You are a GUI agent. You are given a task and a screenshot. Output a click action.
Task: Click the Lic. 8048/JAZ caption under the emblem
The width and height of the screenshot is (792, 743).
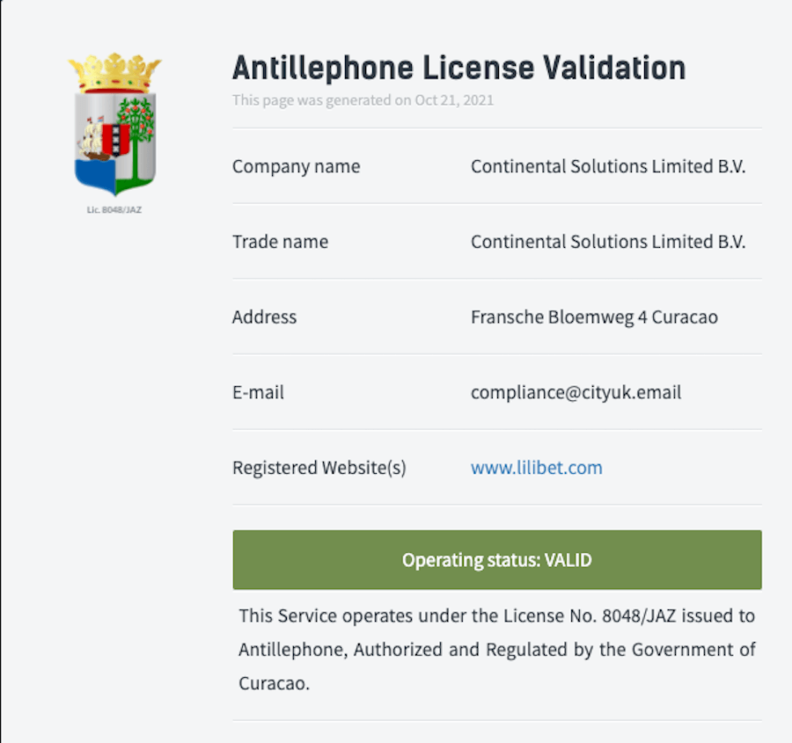[x=114, y=210]
